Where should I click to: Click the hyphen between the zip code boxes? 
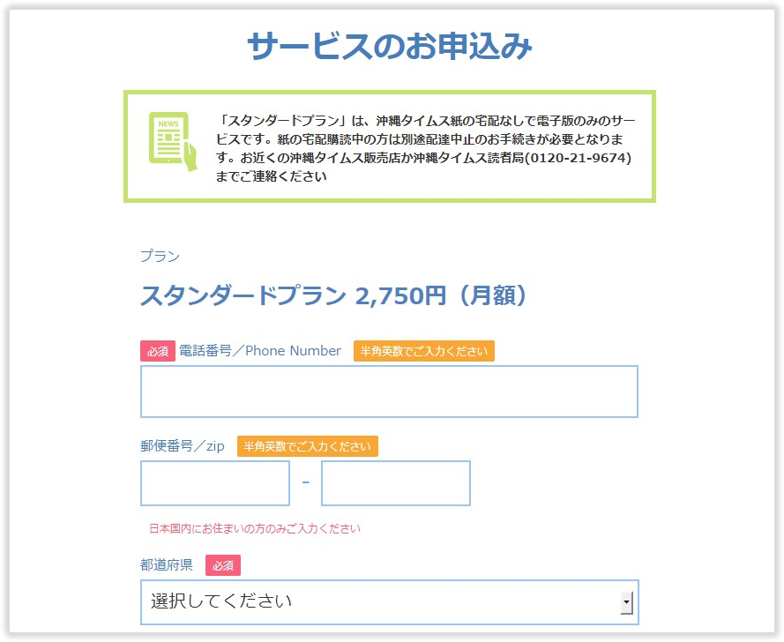pos(306,482)
